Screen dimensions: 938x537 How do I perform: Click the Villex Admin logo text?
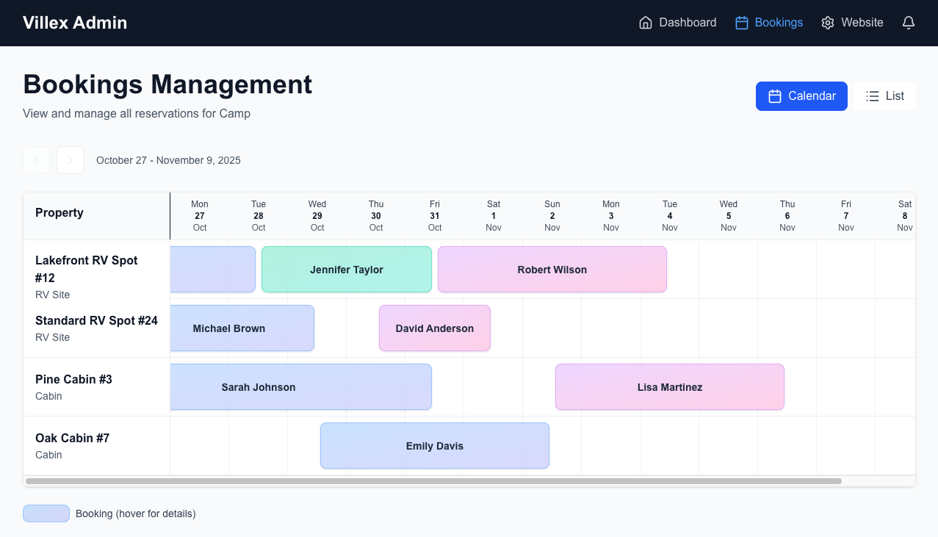tap(75, 23)
